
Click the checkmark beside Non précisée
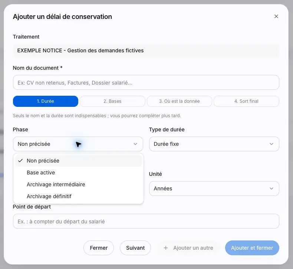(20, 161)
